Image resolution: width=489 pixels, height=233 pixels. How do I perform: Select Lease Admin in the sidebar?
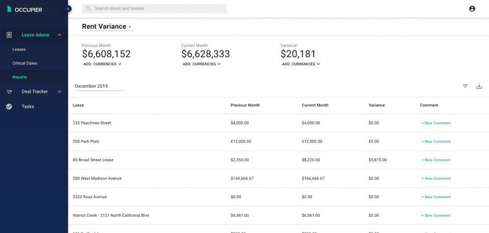click(x=35, y=35)
